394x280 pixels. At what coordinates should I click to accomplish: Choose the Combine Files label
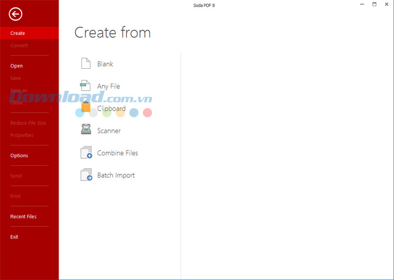point(118,153)
